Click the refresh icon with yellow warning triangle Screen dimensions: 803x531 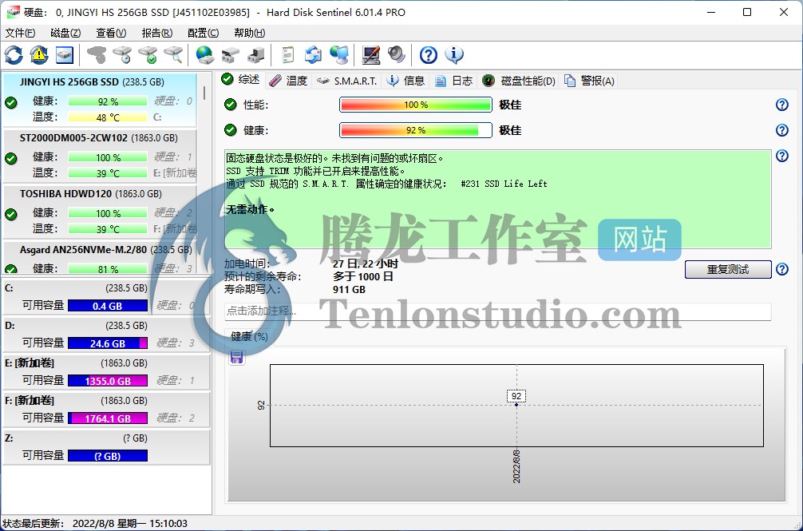click(39, 55)
